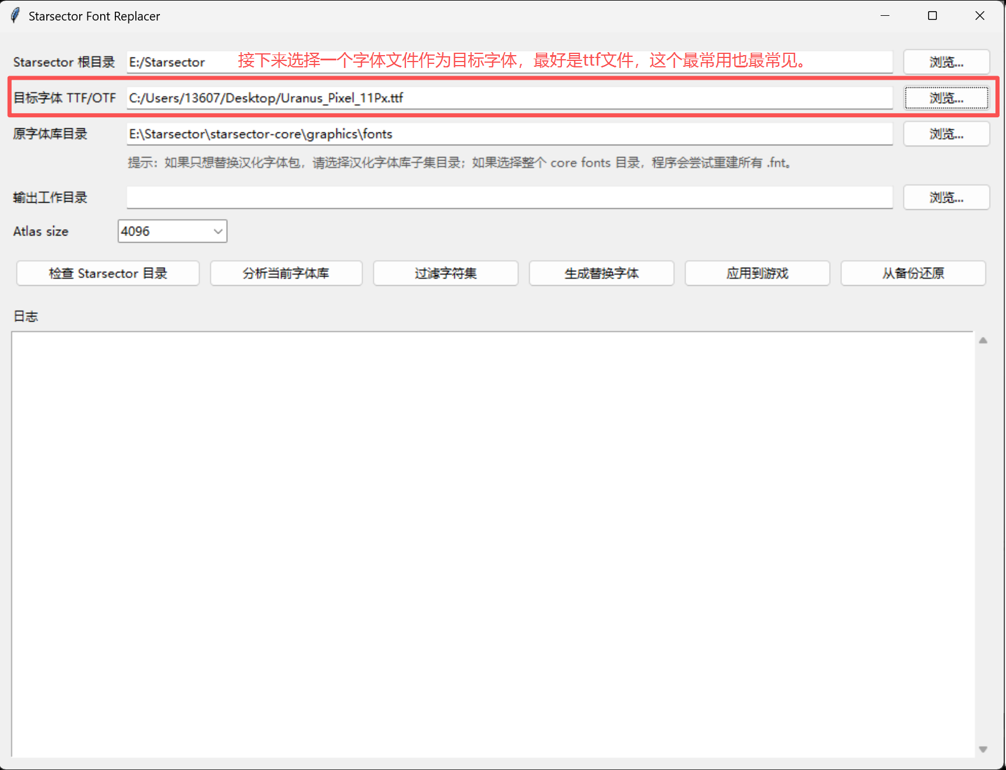Click the log scrollbar up arrow

[x=983, y=340]
